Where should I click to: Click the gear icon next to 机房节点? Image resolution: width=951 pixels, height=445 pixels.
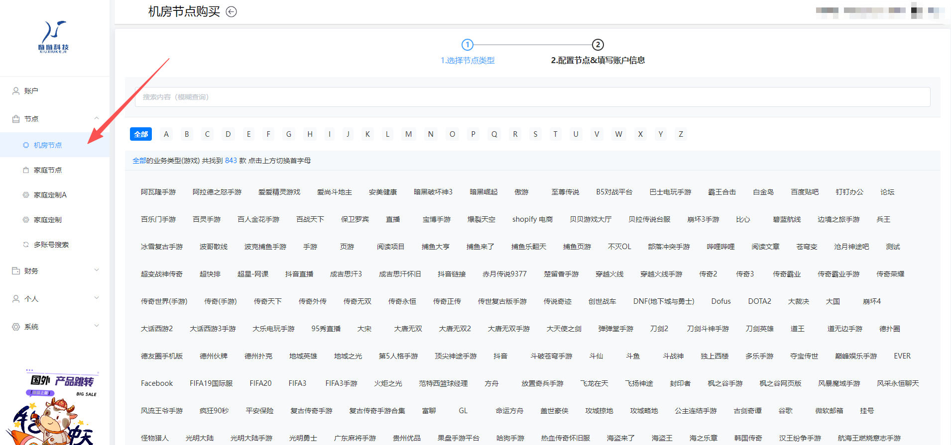(x=26, y=145)
